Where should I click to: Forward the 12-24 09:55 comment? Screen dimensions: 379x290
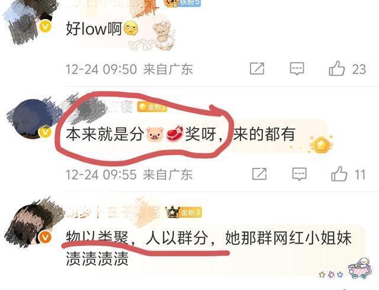pos(259,174)
